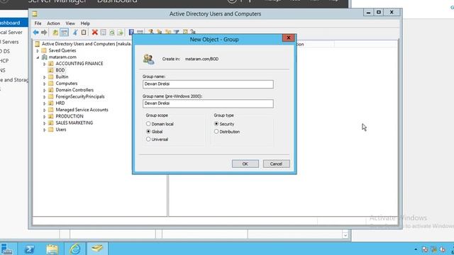Image resolution: width=454 pixels, height=255 pixels.
Task: Expand the ACCOUNTING FINANCE node
Action: click(x=44, y=64)
